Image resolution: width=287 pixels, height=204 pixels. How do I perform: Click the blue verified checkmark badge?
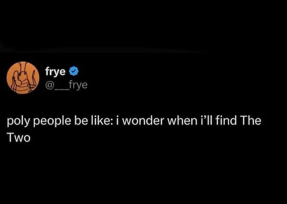(x=74, y=72)
